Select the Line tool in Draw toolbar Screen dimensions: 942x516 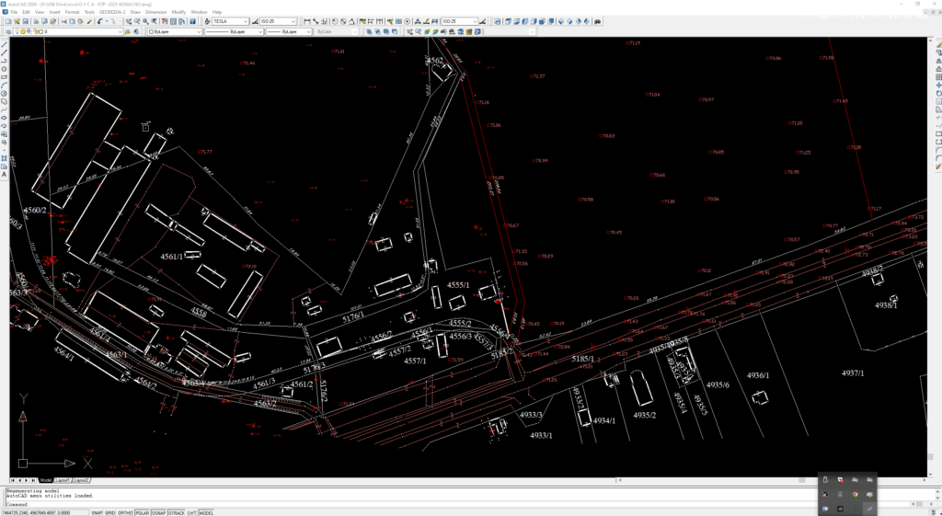[x=5, y=43]
